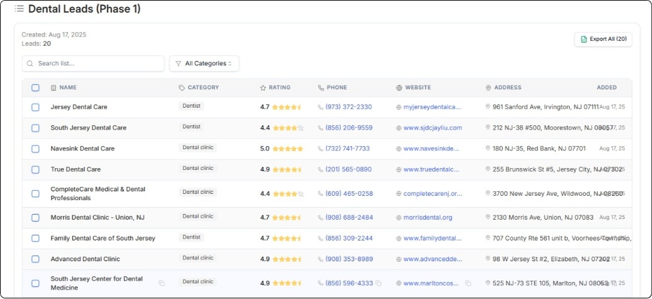Image resolution: width=652 pixels, height=299 pixels.
Task: Click the name True Dental Care
Action: [x=76, y=170]
